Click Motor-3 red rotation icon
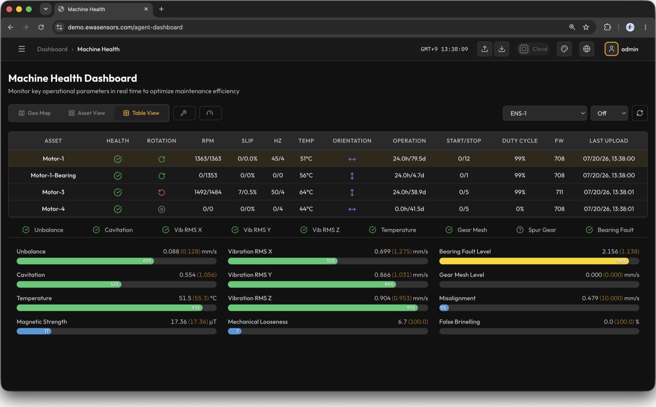 [162, 192]
